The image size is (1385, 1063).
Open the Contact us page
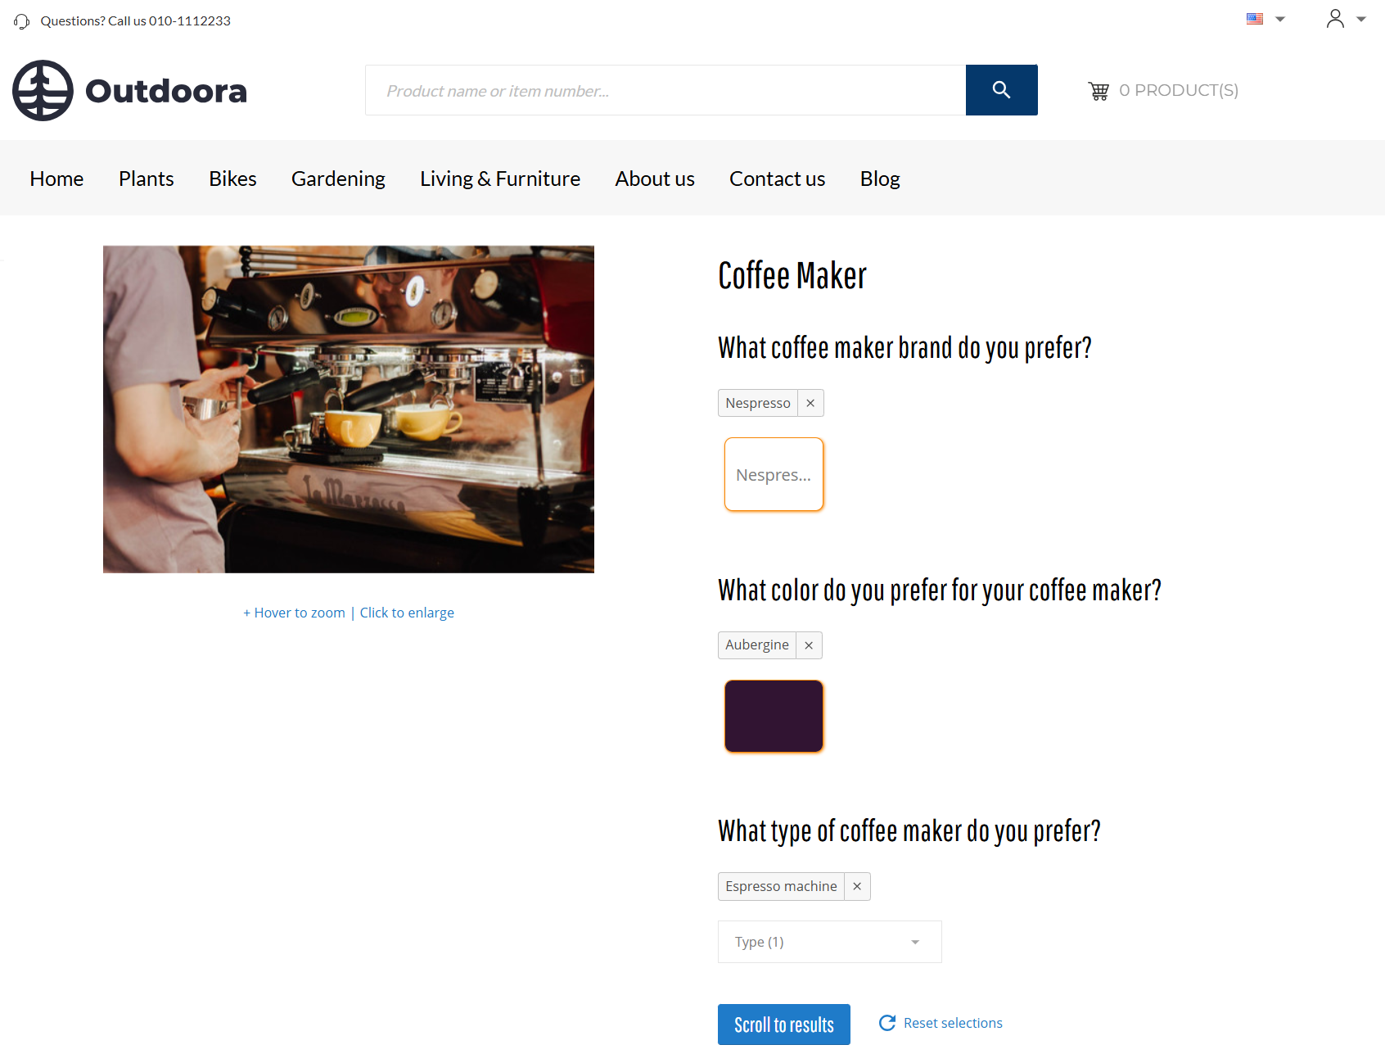tap(777, 179)
